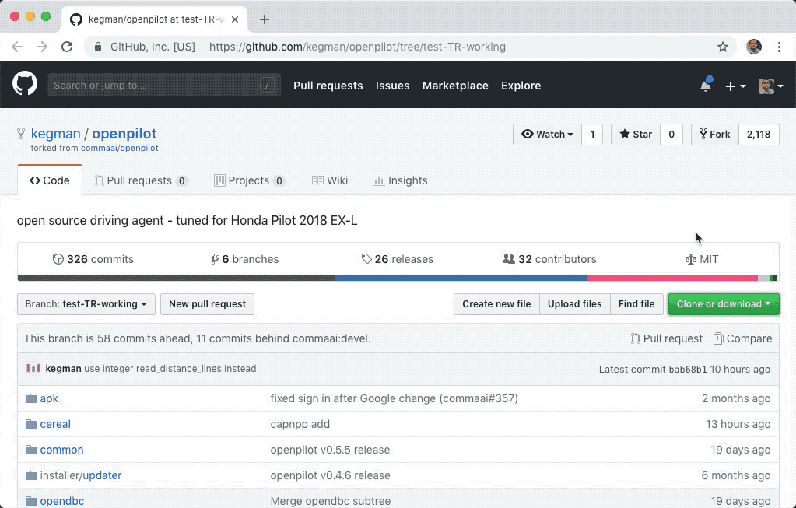Open kegman author link in latest commit
The height and width of the screenshot is (508, 796).
pyautogui.click(x=64, y=369)
